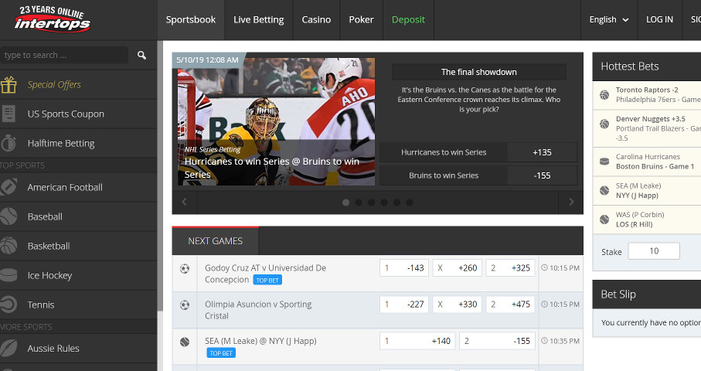The width and height of the screenshot is (701, 371).
Task: Click baseball icon for SEA @ NYY game row
Action: 185,342
